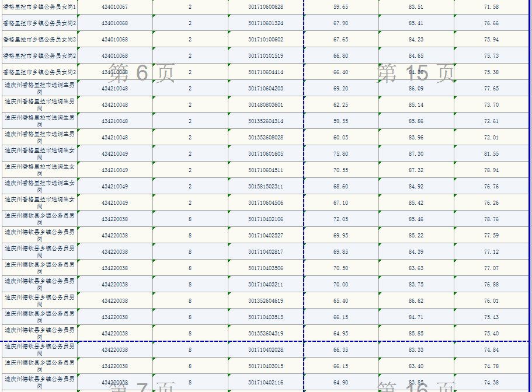Click position code 434010067 cell

(x=114, y=7)
